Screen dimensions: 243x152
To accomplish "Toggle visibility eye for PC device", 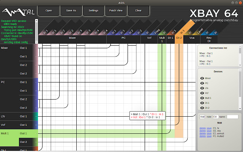I will click(202, 83).
